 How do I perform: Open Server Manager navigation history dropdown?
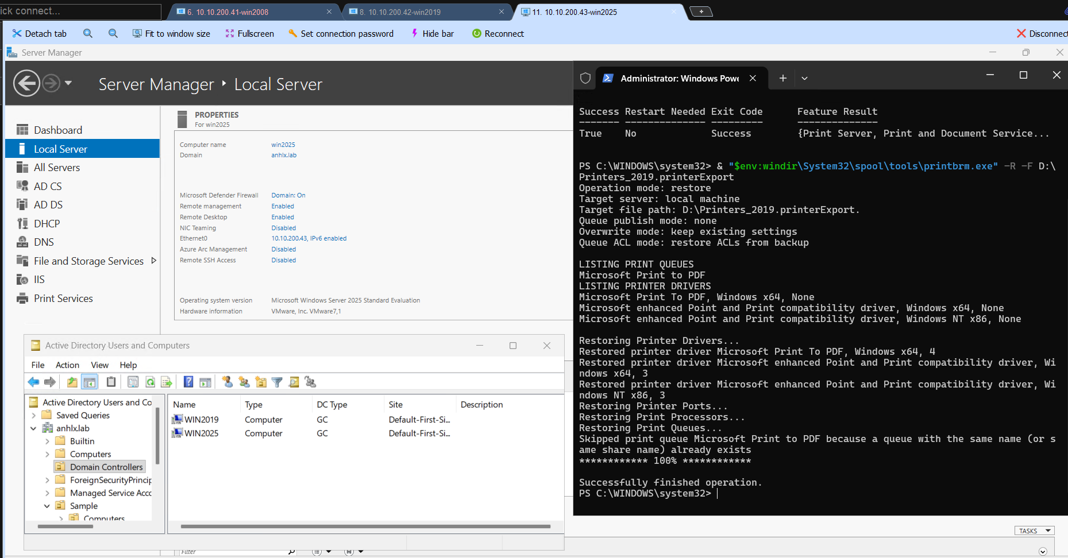(x=68, y=83)
